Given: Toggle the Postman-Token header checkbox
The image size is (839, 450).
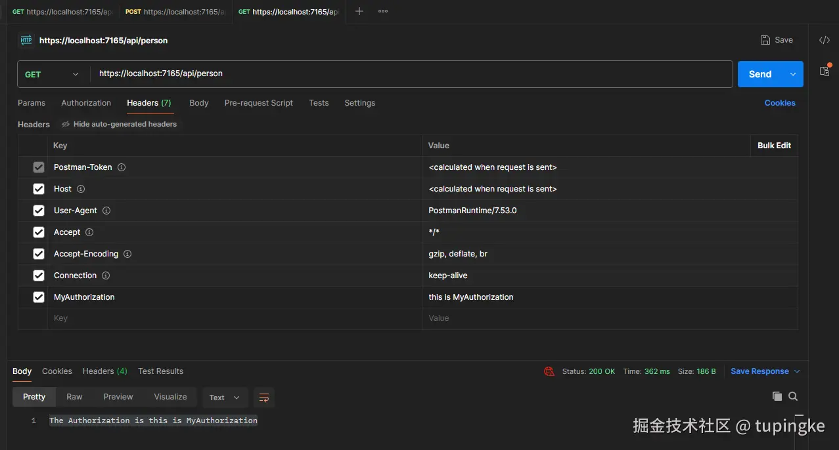Looking at the screenshot, I should point(39,167).
